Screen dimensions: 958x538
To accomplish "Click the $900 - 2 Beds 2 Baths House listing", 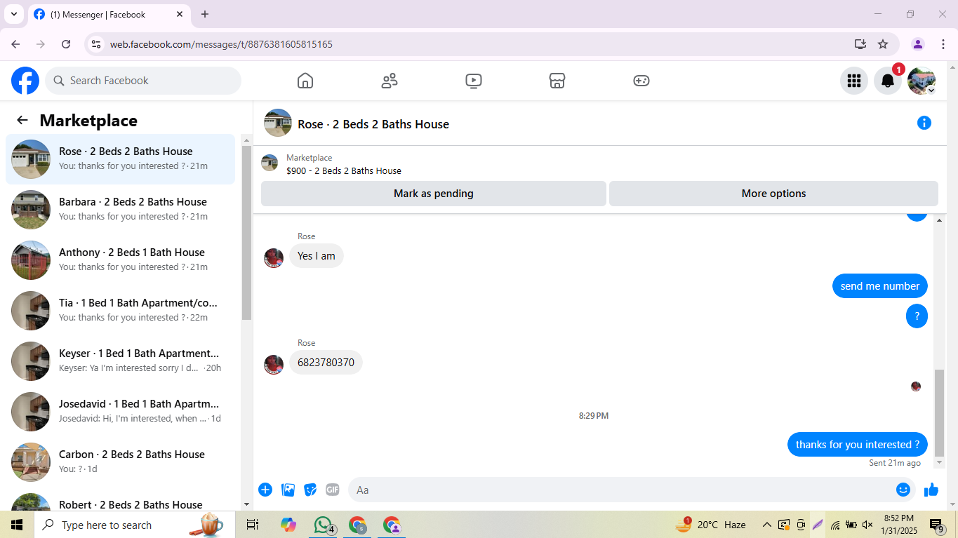I will [x=344, y=170].
